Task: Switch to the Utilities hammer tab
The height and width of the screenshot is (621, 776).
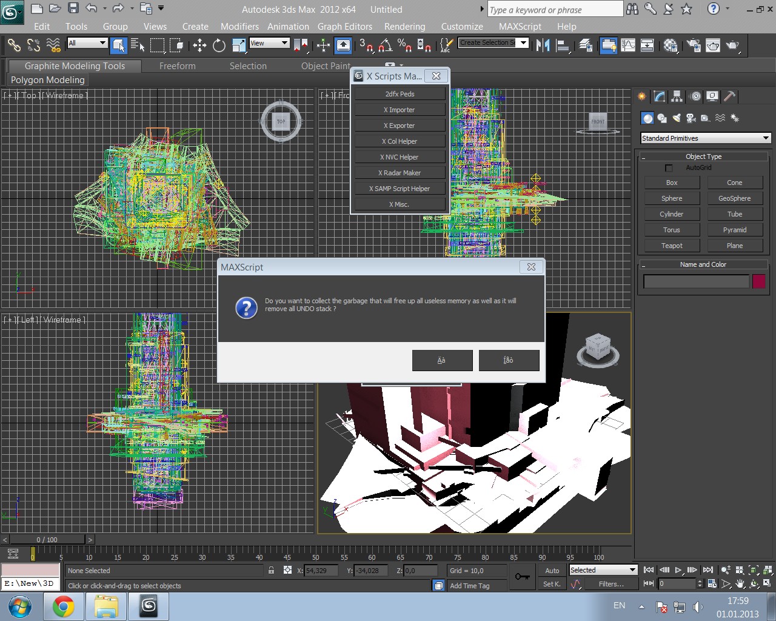Action: [731, 96]
